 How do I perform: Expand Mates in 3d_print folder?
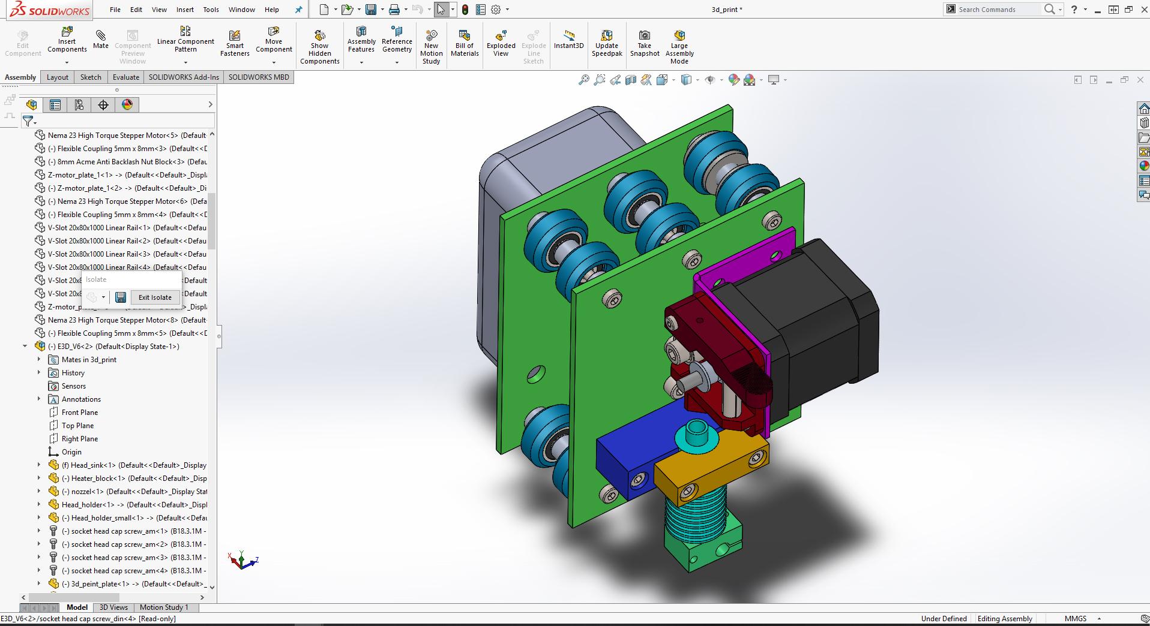coord(39,359)
